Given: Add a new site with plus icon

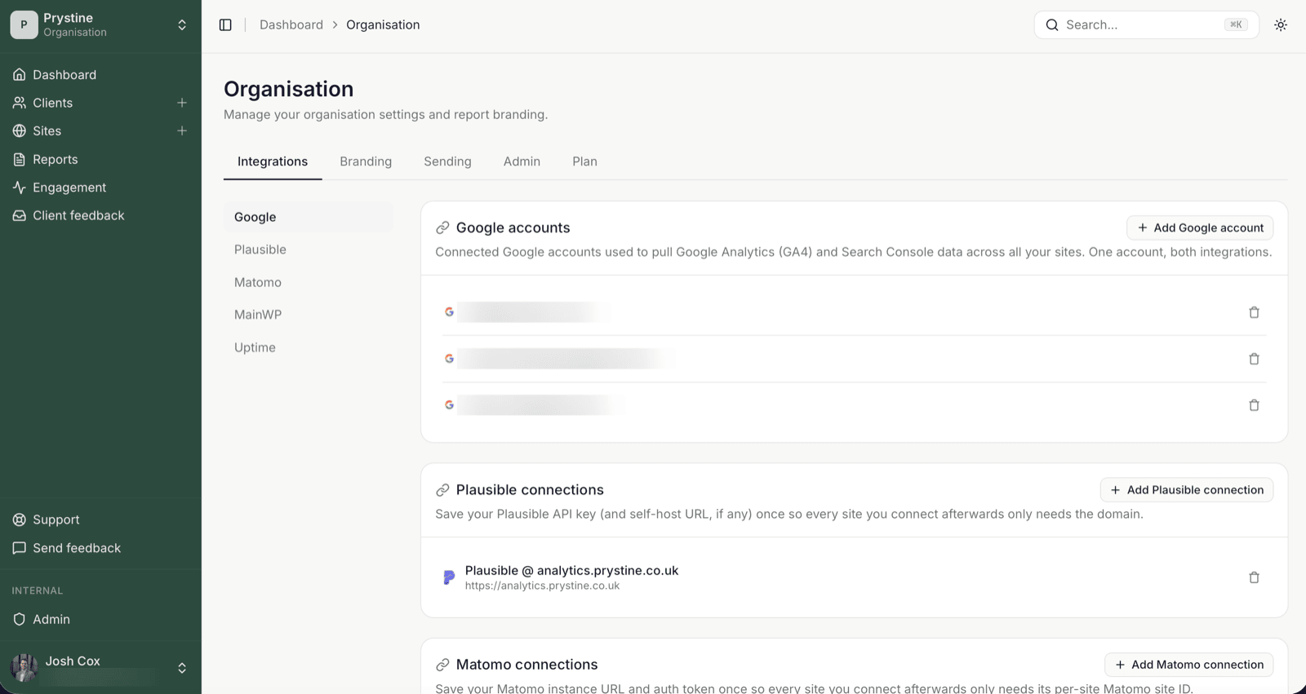Looking at the screenshot, I should point(182,130).
